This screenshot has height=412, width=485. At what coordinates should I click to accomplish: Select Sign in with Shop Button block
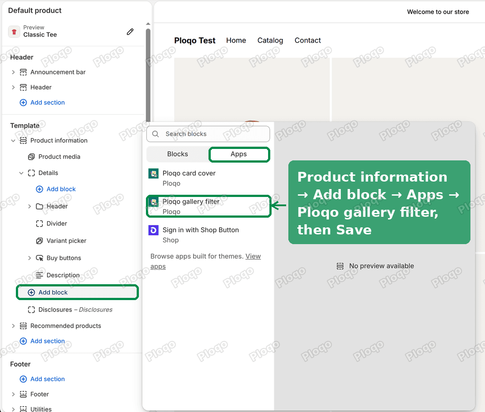pos(209,235)
